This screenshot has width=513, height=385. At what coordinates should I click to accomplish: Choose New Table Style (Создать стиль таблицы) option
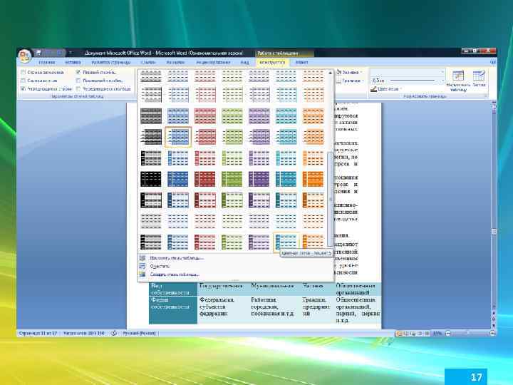coord(175,274)
